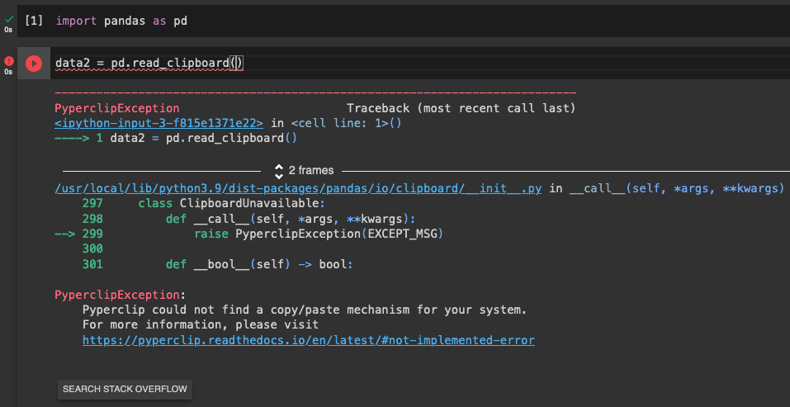Open the ipython-input-3-f815e1371e22 link
The width and height of the screenshot is (790, 407).
158,123
